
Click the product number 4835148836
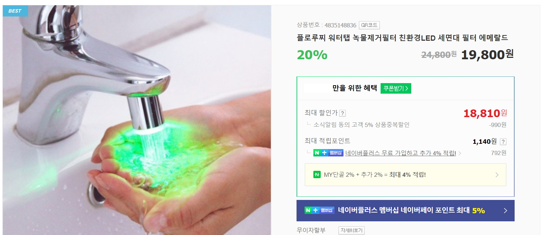tap(340, 25)
